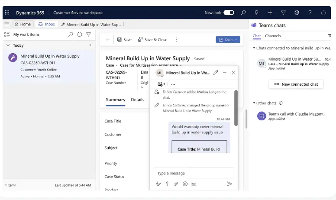
Task: Click the case form vertical scrollbar
Action: [246, 119]
